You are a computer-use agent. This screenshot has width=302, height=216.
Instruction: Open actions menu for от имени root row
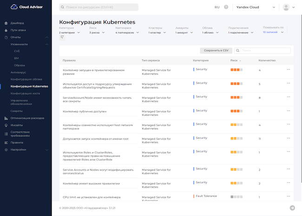[x=289, y=138]
